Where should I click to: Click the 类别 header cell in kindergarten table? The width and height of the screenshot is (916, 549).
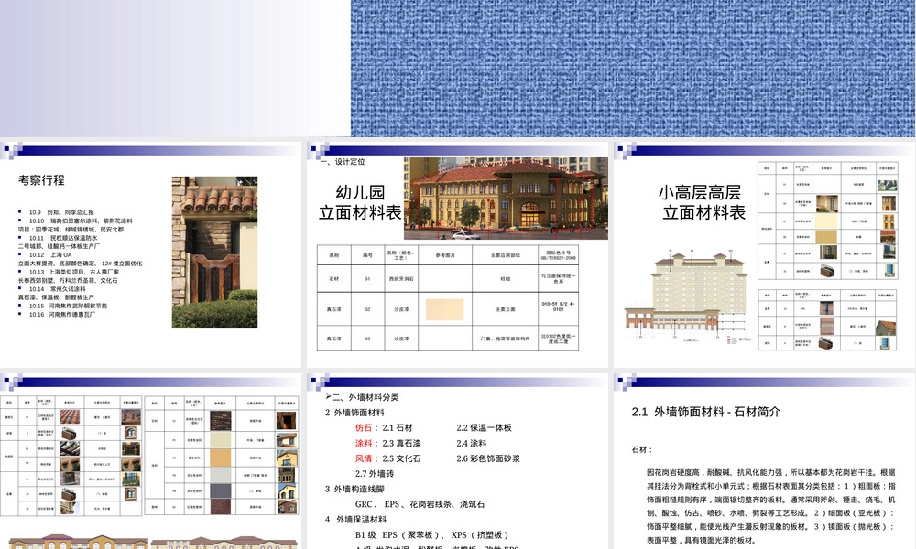(333, 255)
